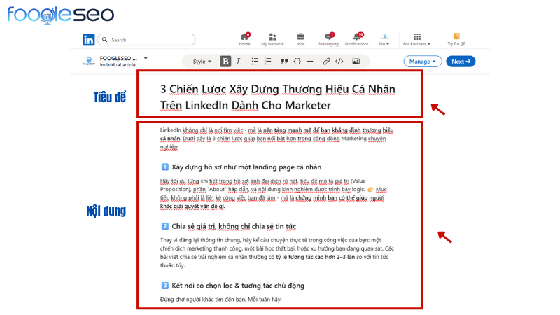Click line 'Đừng chờ người khác tìm đến bạn'
This screenshot has width=560, height=315.
point(220,300)
